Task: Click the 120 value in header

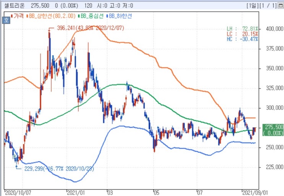Action: tap(88, 6)
